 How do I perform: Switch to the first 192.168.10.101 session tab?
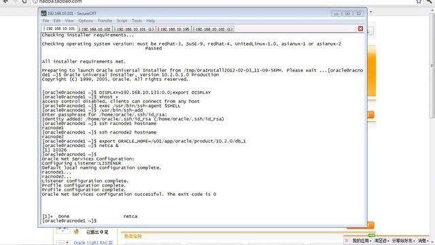[60, 29]
